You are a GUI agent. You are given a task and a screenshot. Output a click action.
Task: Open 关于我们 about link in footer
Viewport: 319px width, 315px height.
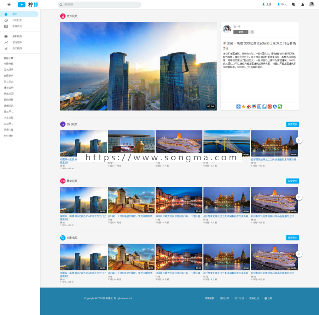239,298
